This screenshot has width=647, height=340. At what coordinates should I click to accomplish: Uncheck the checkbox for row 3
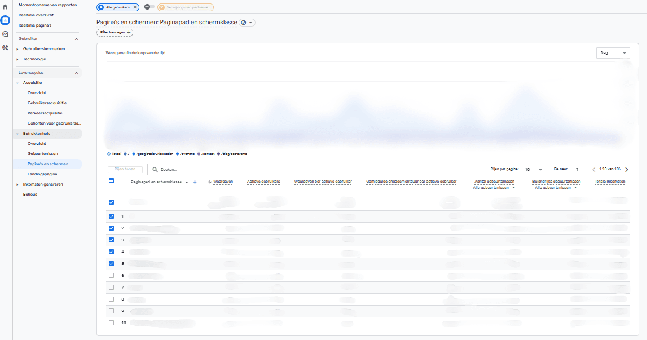[112, 240]
